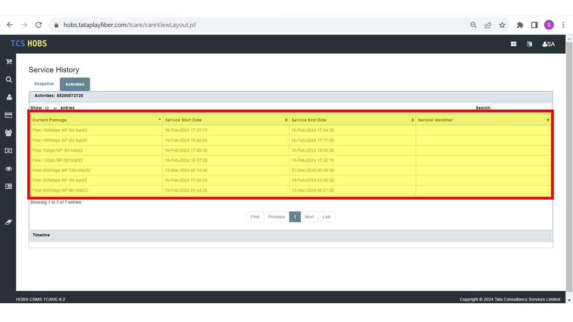Image resolution: width=573 pixels, height=322 pixels.
Task: Click the Previous page button
Action: click(276, 217)
